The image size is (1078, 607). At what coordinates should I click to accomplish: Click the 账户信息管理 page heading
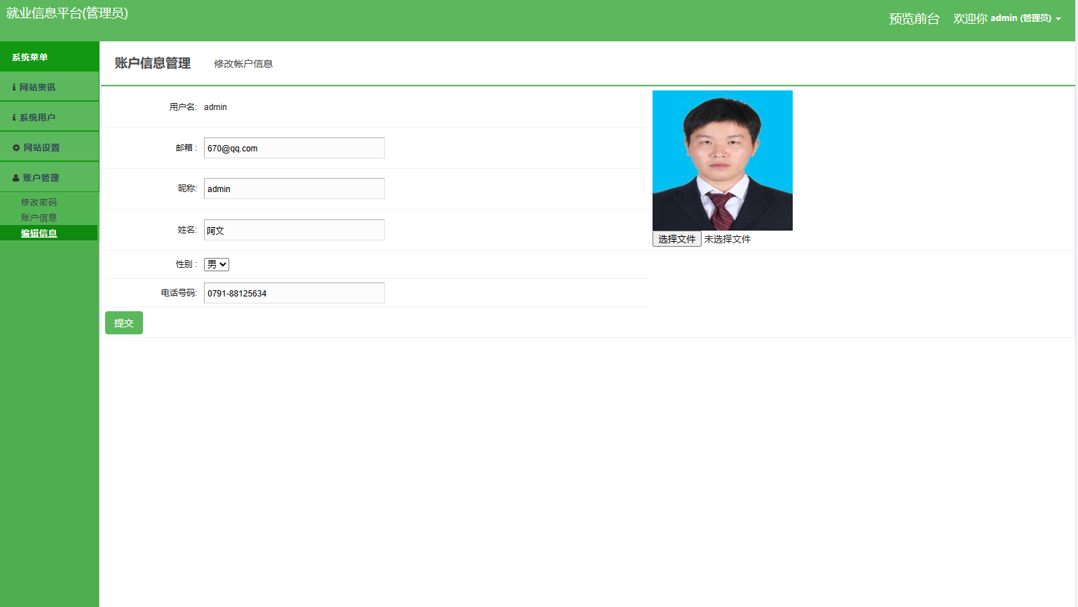[x=153, y=63]
